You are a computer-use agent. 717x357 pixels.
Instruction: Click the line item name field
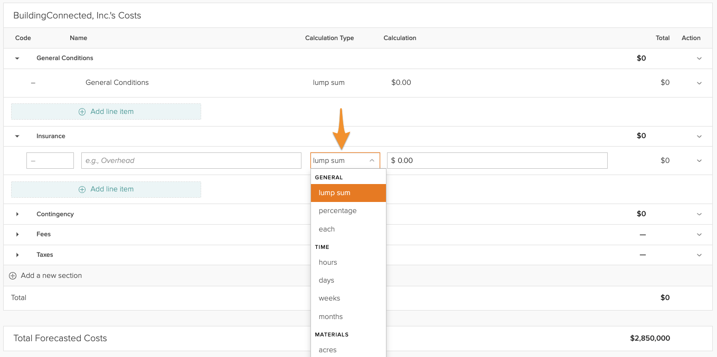(191, 161)
